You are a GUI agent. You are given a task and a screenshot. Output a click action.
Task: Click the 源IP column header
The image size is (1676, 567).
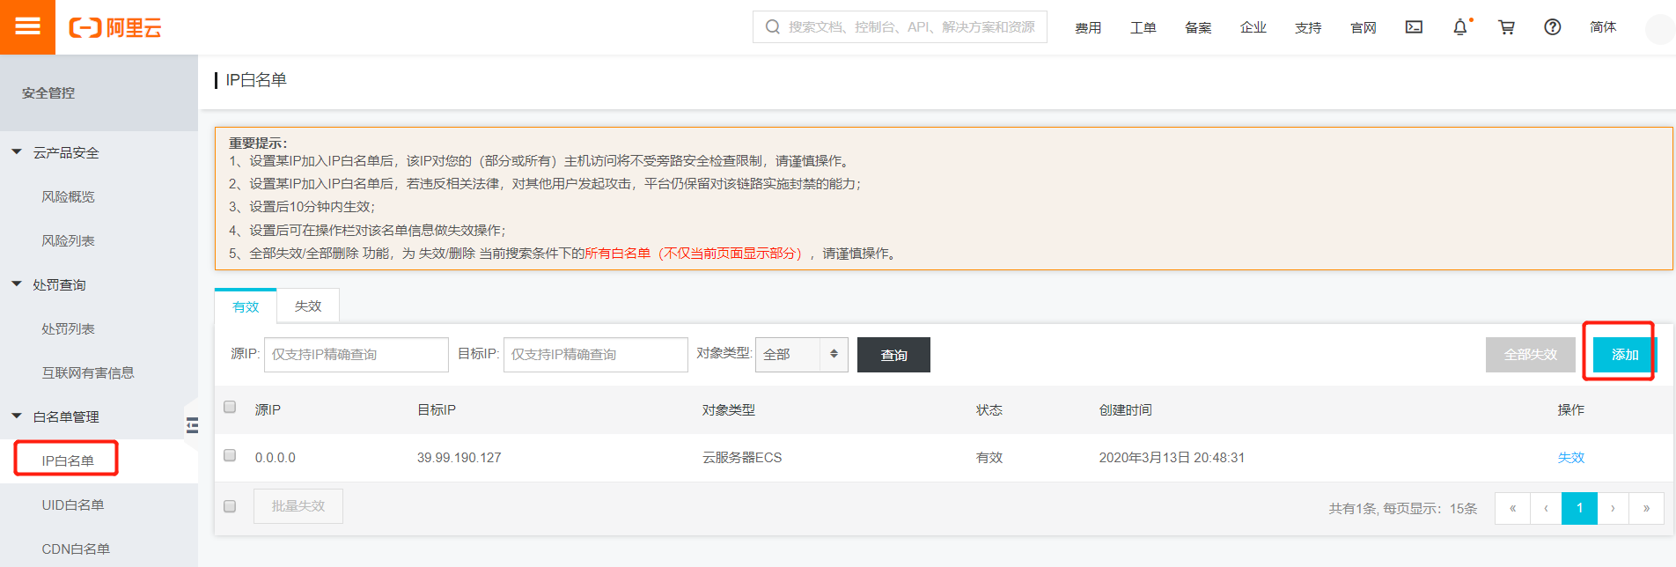point(268,409)
